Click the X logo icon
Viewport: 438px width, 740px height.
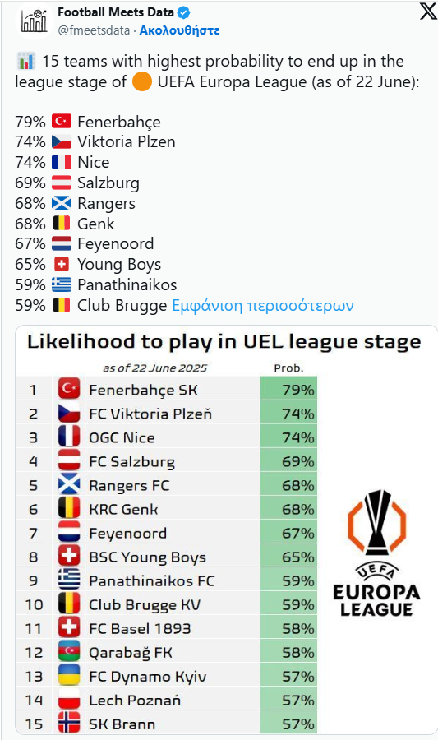pos(427,12)
